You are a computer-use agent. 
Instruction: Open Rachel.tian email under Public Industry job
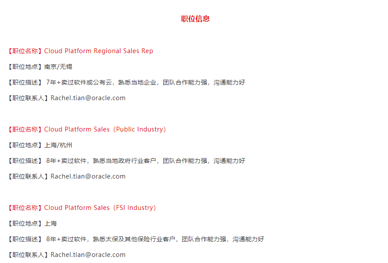click(88, 176)
